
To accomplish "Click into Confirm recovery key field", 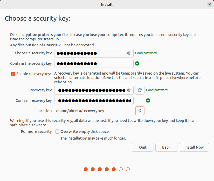I will 93,100.
